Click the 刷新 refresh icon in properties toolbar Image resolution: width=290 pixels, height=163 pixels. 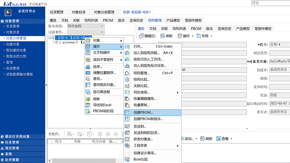click(x=163, y=36)
